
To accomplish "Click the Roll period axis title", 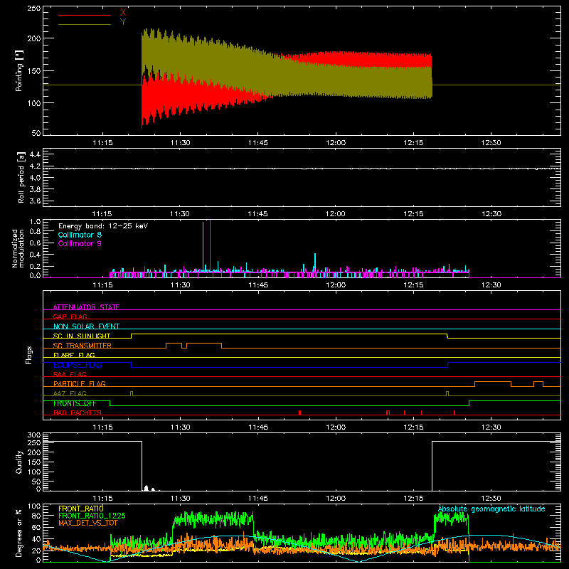I will click(21, 178).
